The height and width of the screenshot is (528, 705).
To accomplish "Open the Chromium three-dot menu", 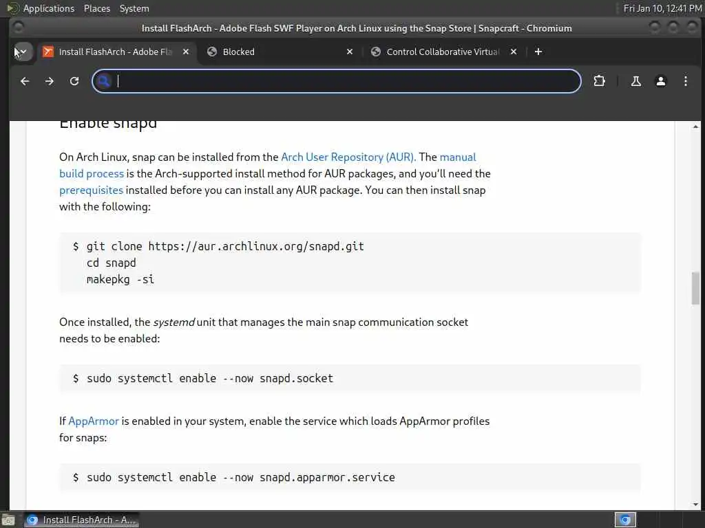I will tap(685, 81).
